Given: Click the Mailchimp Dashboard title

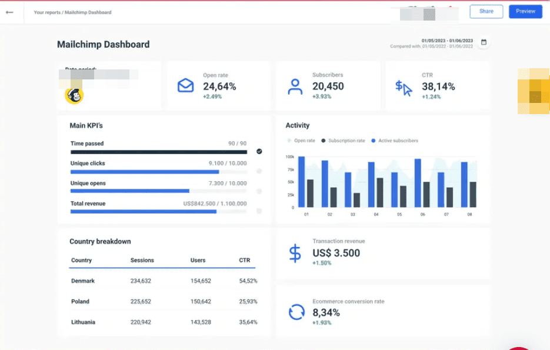Looking at the screenshot, I should pos(103,45).
